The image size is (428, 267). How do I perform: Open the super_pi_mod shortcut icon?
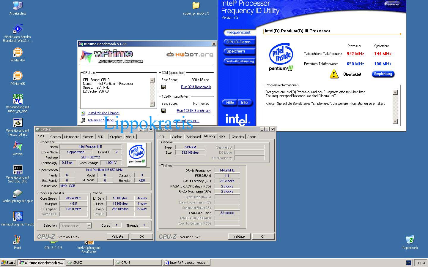pyautogui.click(x=18, y=99)
